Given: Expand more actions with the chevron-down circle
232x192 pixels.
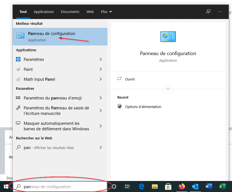Looking at the screenshot, I should [x=168, y=89].
